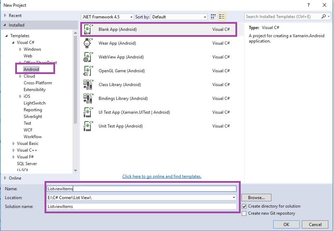Switch to medium icons list view
The width and height of the screenshot is (334, 231).
coord(222,17)
